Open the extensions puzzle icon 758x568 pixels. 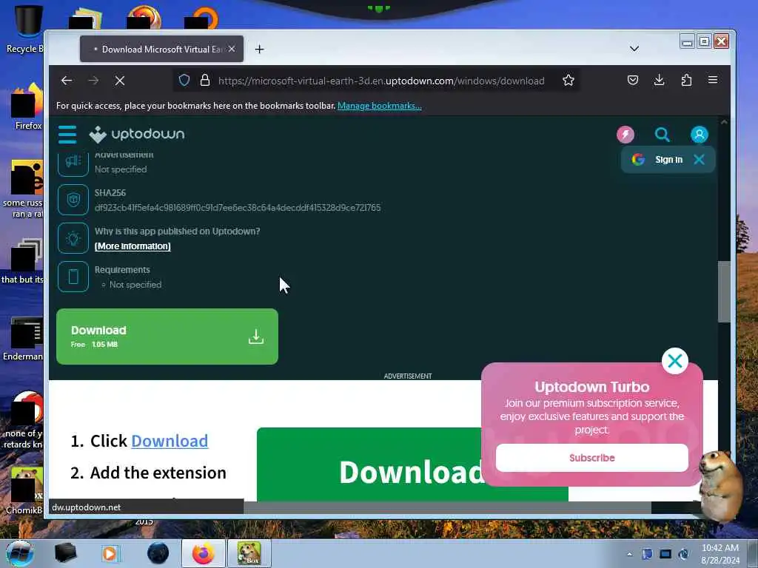click(686, 80)
